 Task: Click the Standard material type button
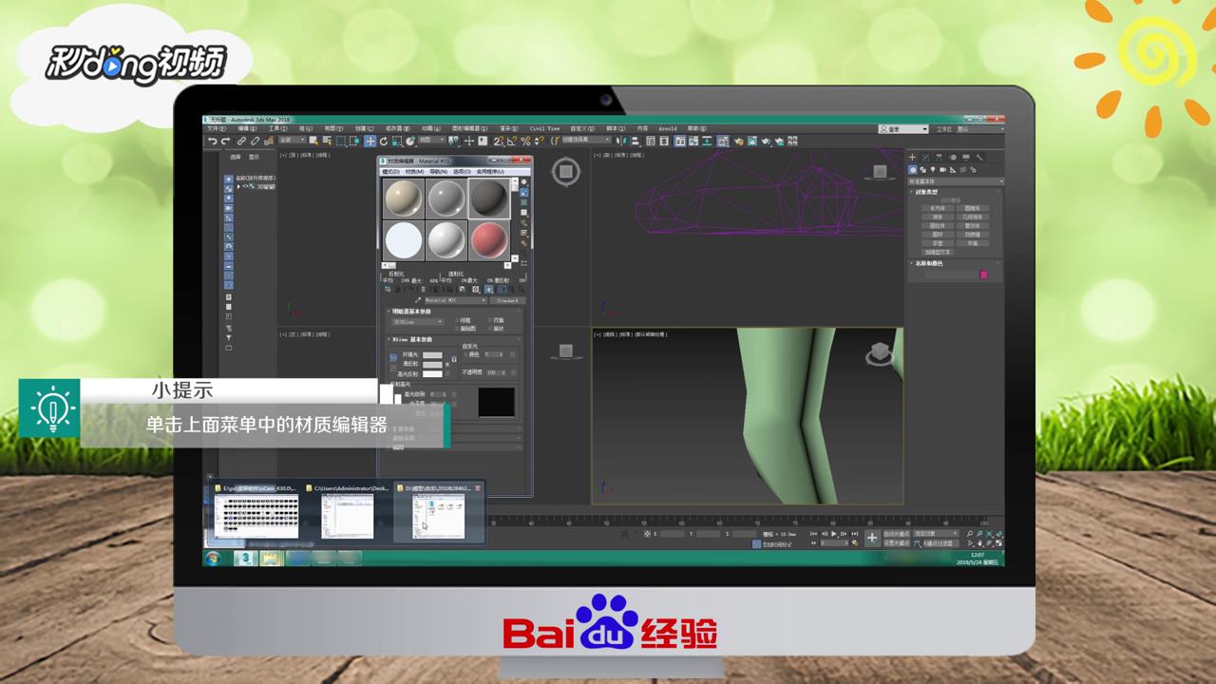tap(507, 300)
